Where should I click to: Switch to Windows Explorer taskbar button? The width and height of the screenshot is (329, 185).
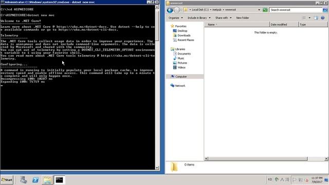point(47,180)
